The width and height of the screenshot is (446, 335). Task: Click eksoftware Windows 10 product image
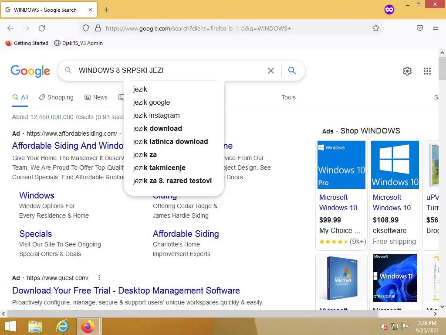(x=395, y=164)
